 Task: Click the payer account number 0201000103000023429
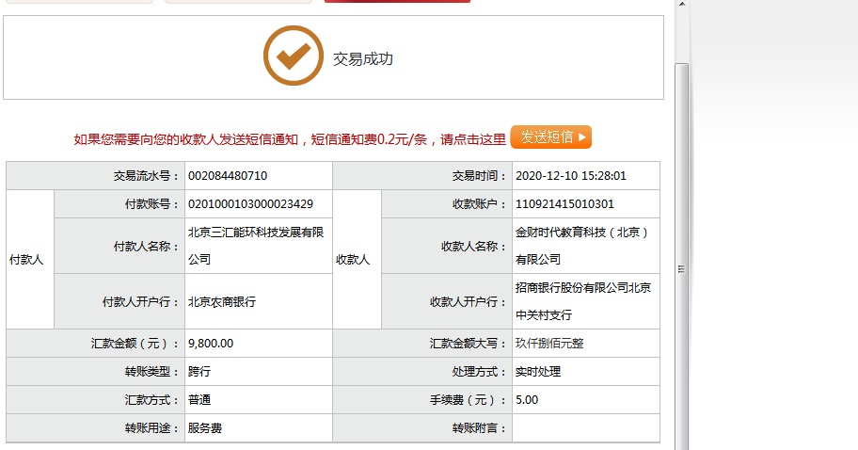(250, 204)
